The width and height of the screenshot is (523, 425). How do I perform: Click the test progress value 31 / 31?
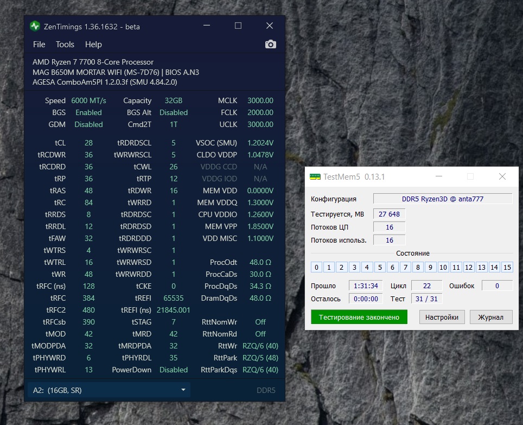pyautogui.click(x=426, y=299)
